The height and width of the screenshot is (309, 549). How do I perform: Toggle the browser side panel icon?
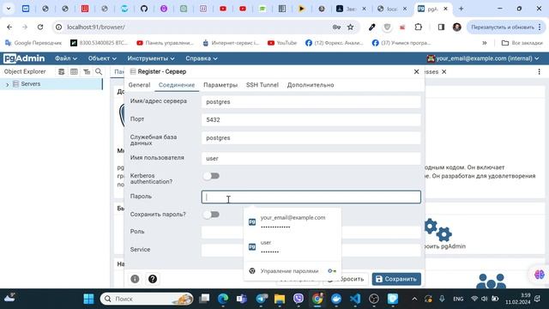point(441,27)
